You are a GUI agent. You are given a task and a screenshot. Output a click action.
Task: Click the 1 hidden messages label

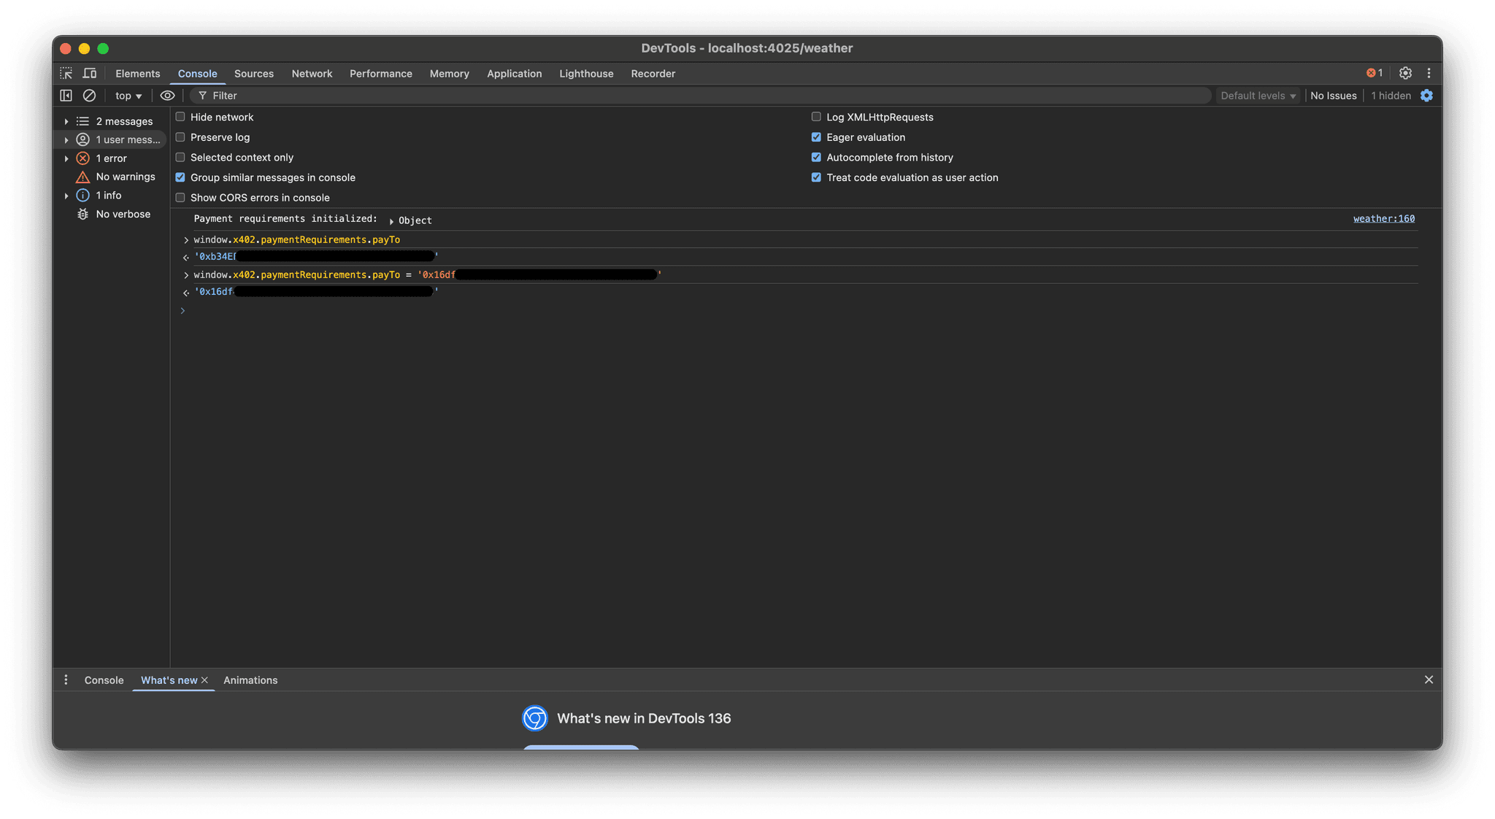(1391, 96)
